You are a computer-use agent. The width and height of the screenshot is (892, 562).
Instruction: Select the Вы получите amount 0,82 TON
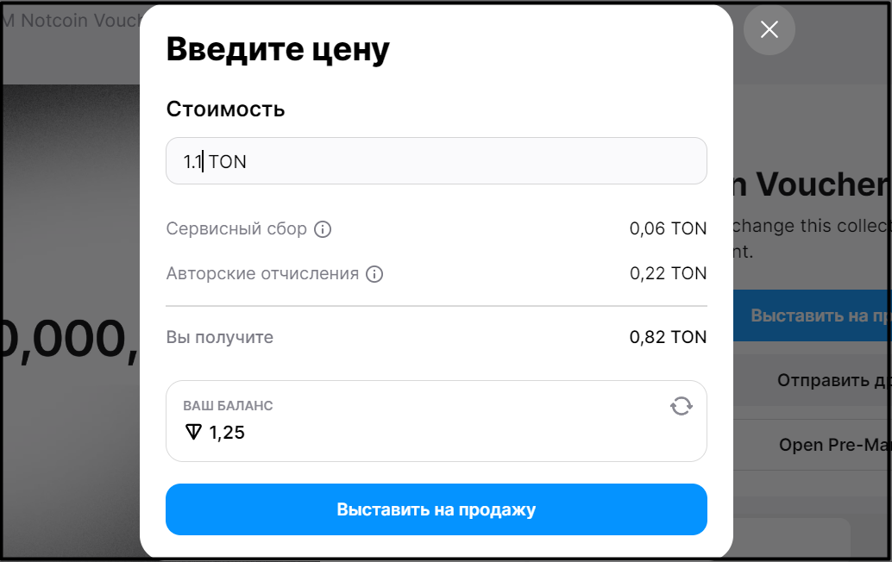668,337
